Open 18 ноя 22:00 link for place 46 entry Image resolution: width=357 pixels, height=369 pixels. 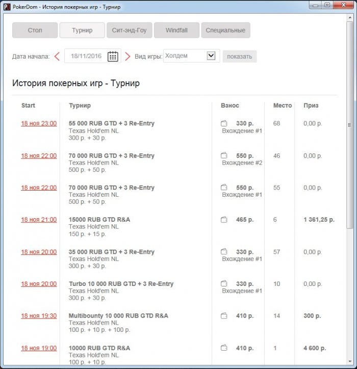click(39, 156)
